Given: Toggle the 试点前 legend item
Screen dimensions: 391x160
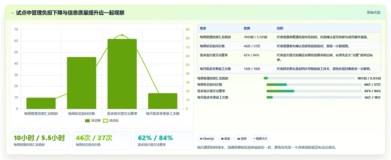Looking at the screenshot, I should (x=93, y=121).
